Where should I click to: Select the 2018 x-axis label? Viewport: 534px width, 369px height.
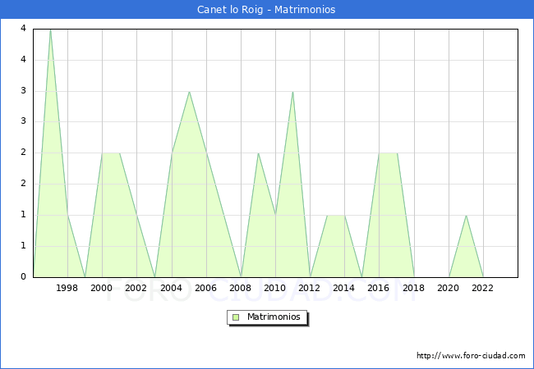coord(413,288)
